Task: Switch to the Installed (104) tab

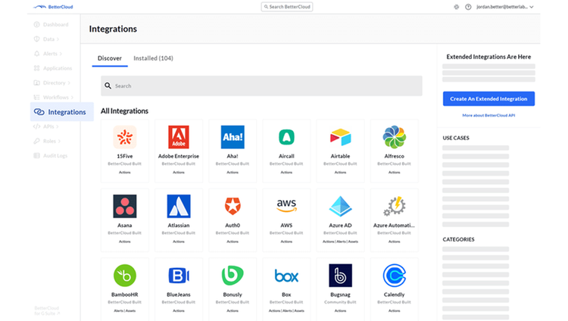Action: click(x=153, y=58)
